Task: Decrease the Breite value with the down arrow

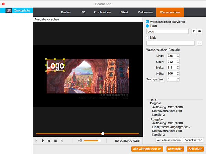Action: [x=178, y=69]
